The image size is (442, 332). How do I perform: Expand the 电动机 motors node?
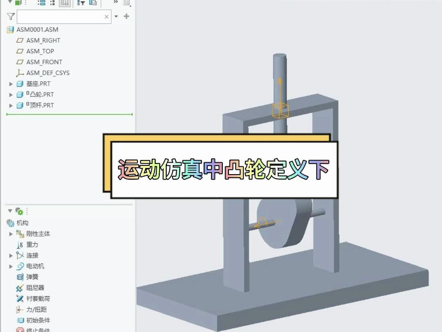(11, 266)
